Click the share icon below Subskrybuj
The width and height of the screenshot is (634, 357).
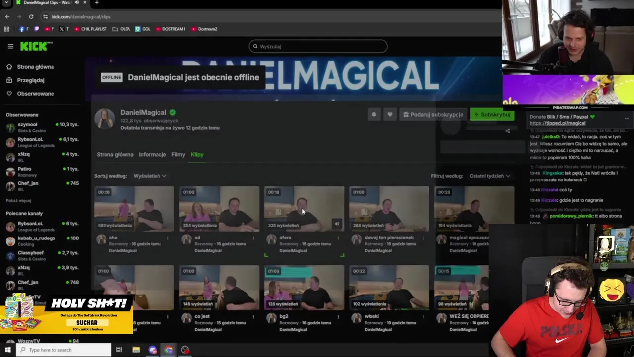pos(507,131)
